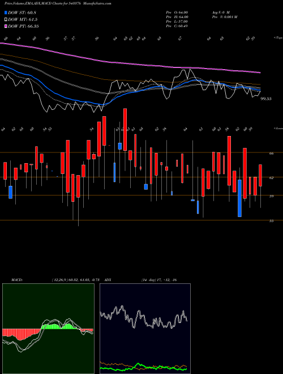Click the 'Avg V: 0 M' volume text

click(x=220, y=12)
